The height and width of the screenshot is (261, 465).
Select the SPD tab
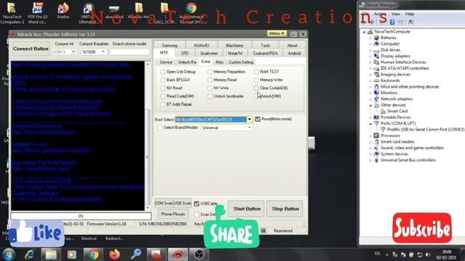pos(185,53)
